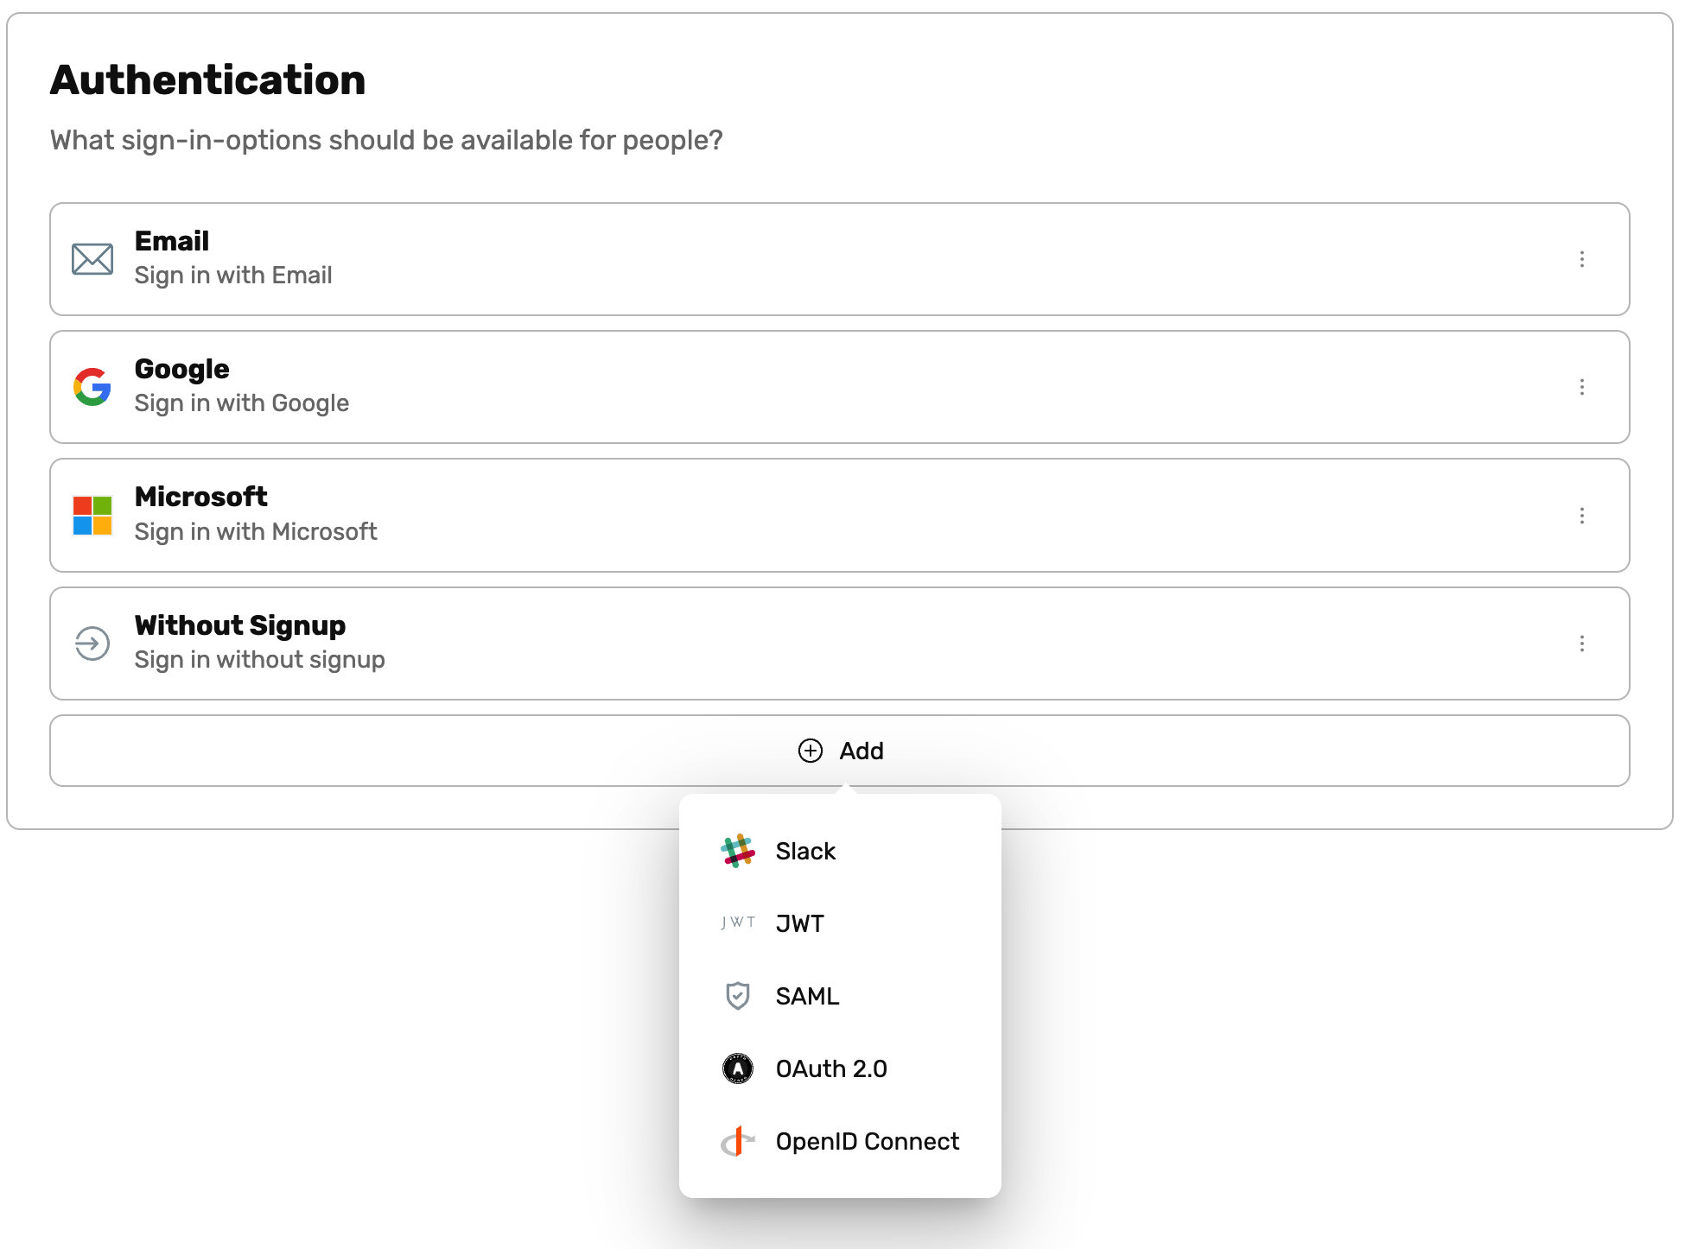Screen dimensions: 1685x1249
Task: Click the Microsoft logo icon
Action: pyautogui.click(x=92, y=515)
